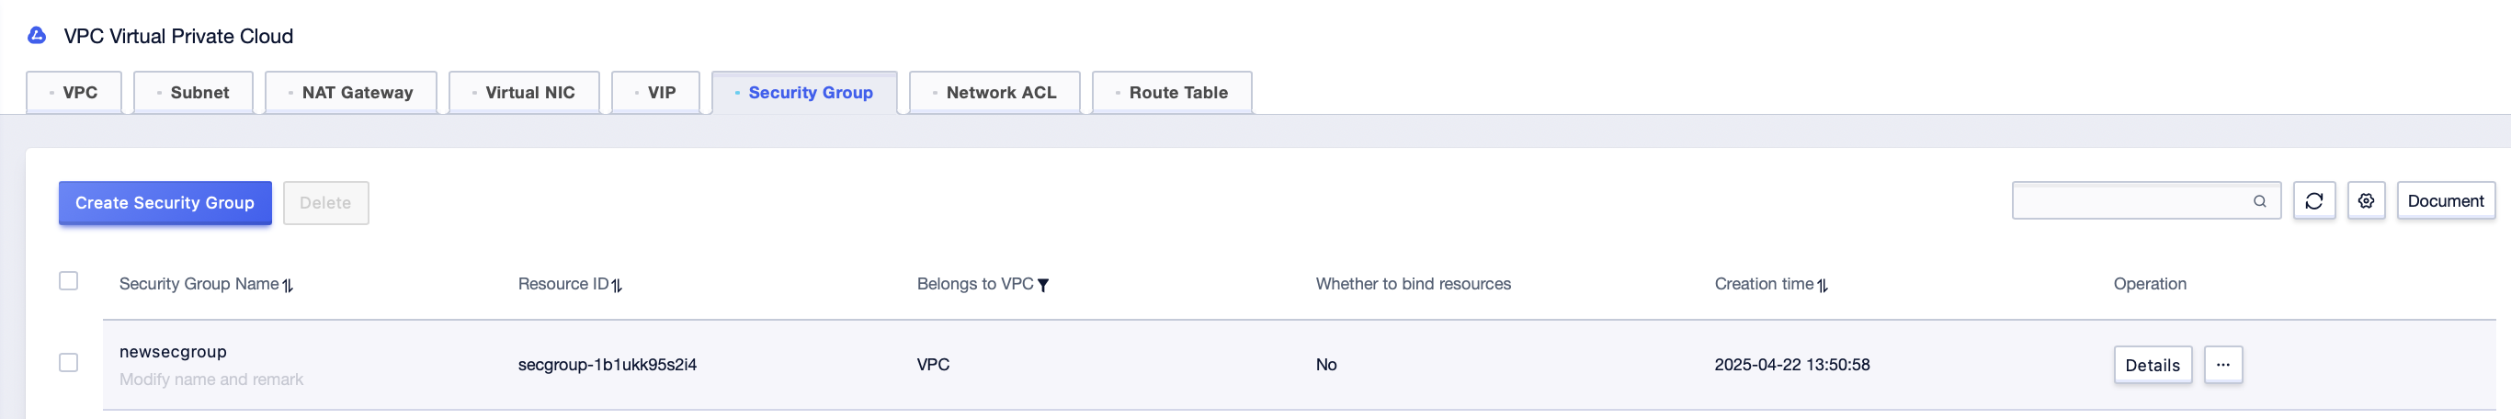Click the VPC cloud logo icon
The image size is (2511, 419).
coord(37,36)
